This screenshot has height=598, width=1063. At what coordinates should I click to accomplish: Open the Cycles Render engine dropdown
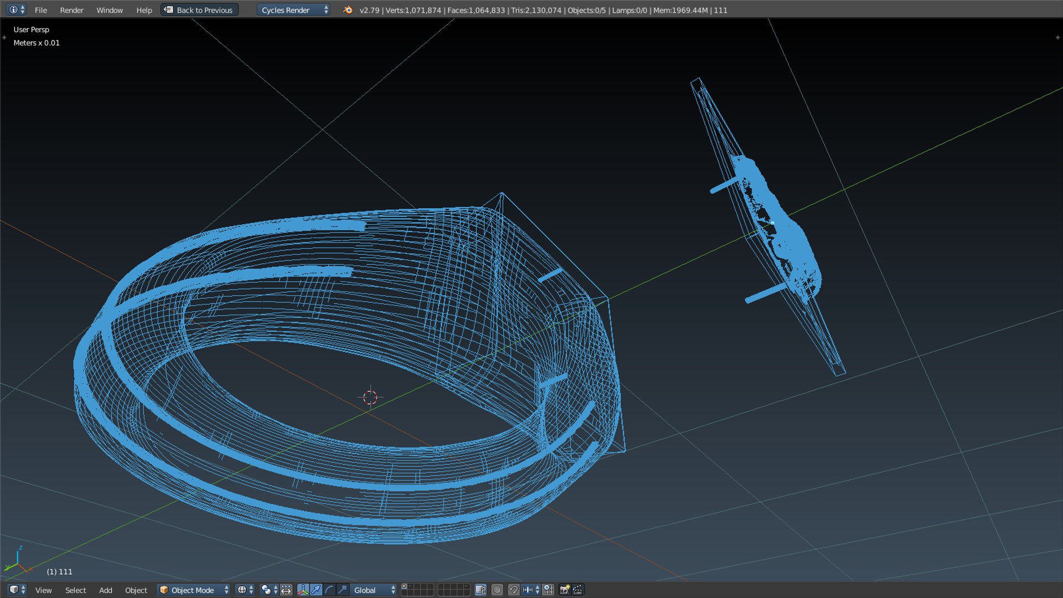(x=294, y=10)
